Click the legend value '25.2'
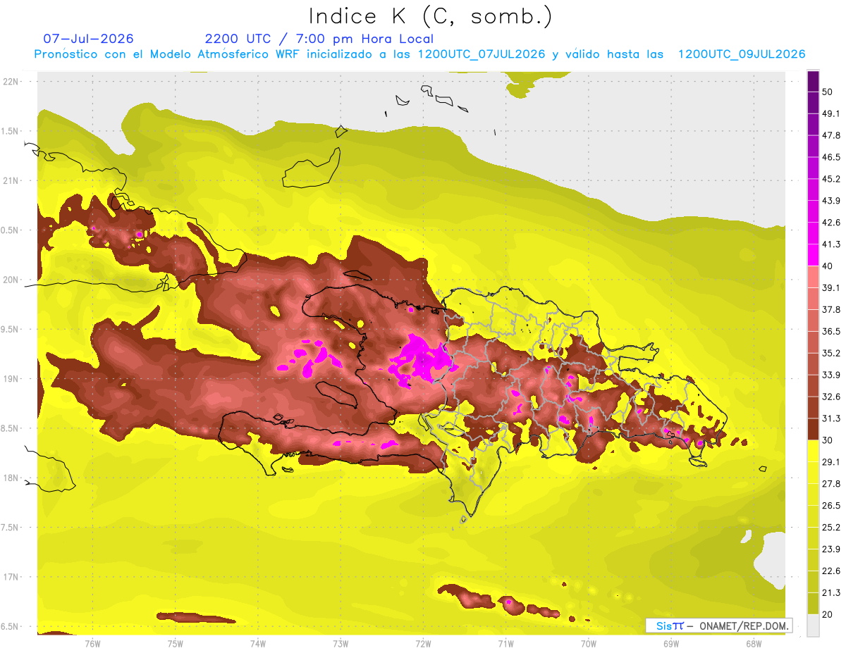 (x=831, y=528)
